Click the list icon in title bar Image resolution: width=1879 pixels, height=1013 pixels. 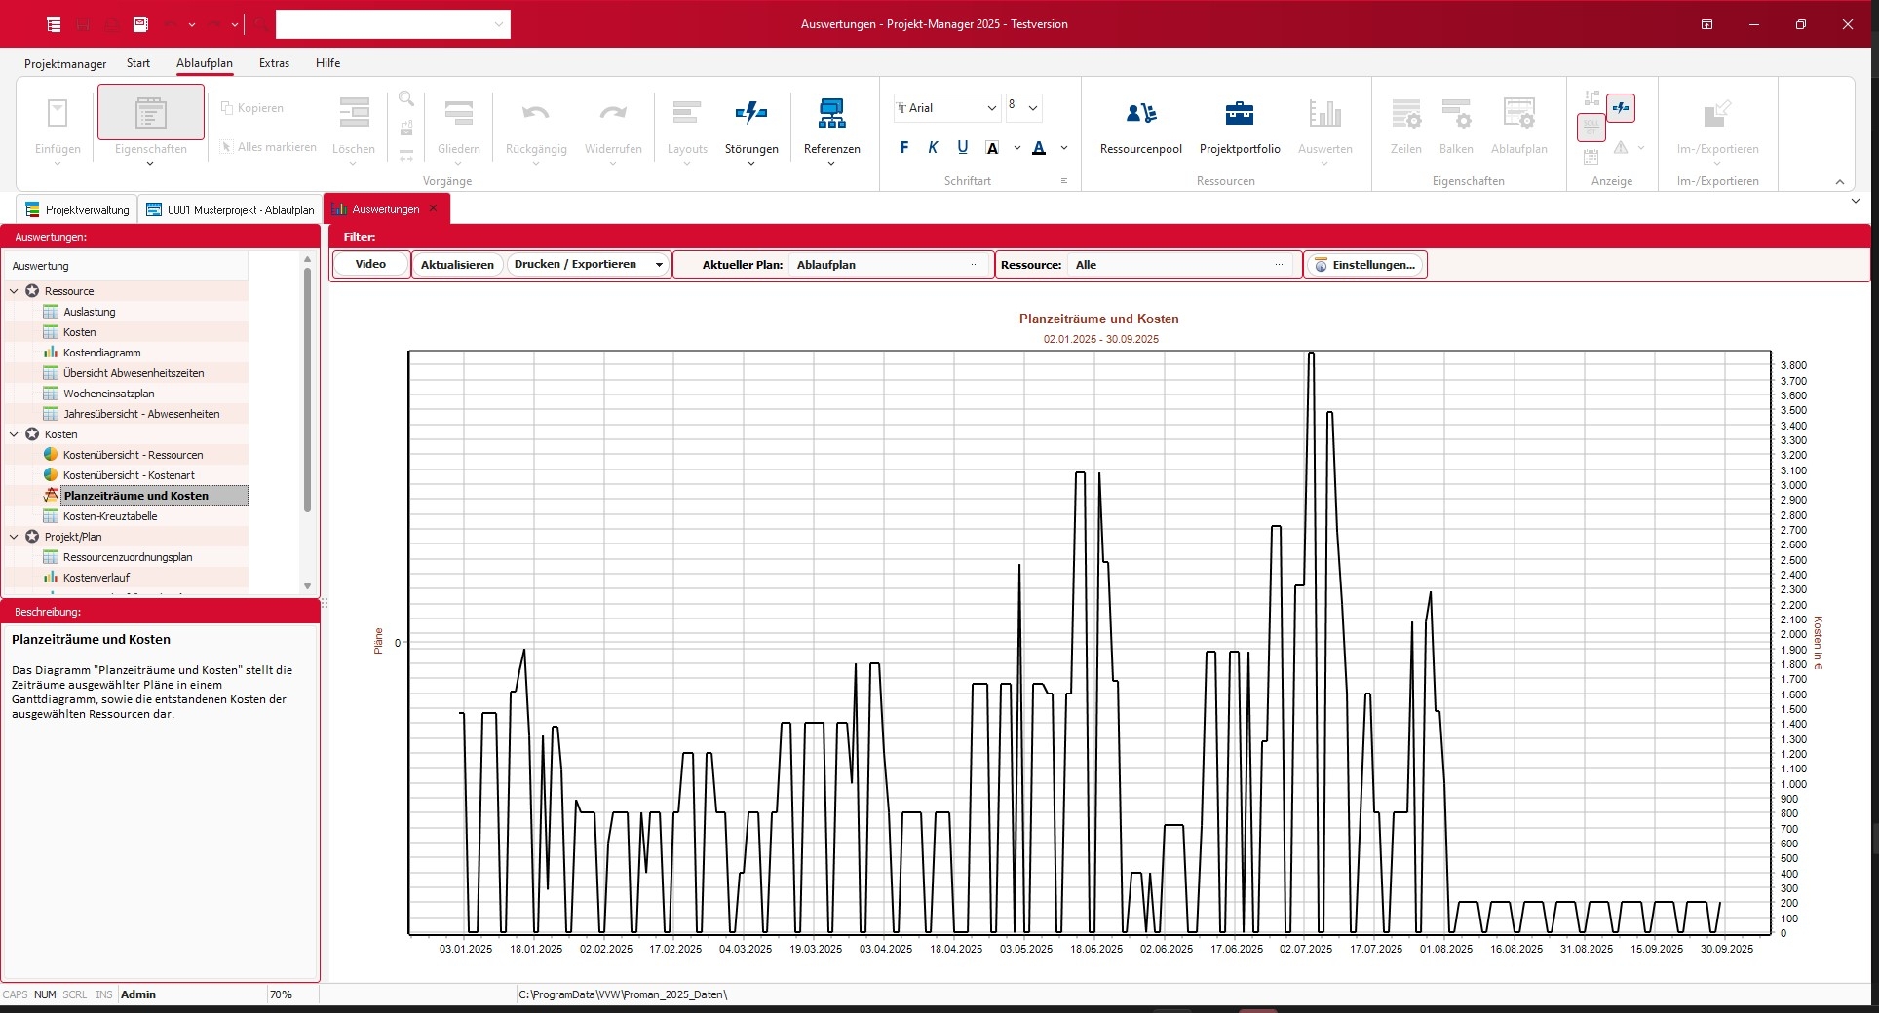point(54,24)
